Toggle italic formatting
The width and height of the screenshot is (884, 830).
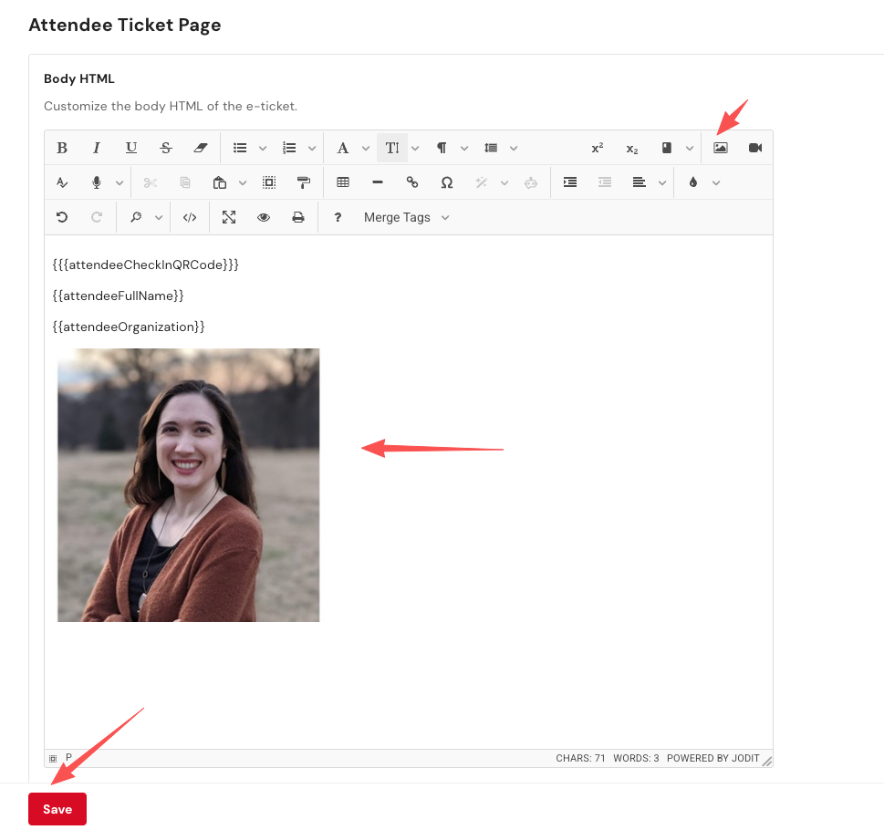(x=97, y=148)
